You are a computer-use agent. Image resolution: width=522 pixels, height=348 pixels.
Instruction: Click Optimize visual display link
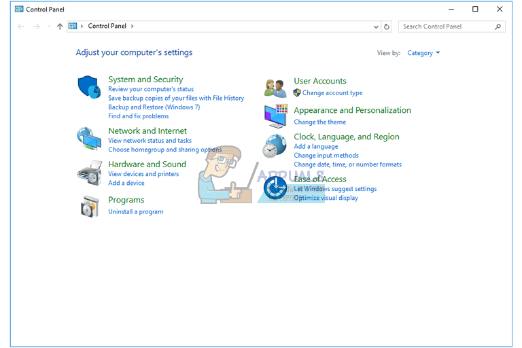(x=326, y=198)
